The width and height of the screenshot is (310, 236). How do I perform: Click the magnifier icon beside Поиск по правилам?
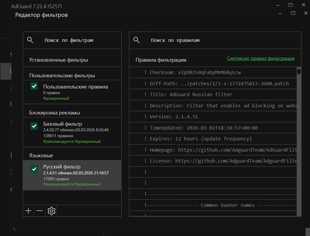pos(136,40)
